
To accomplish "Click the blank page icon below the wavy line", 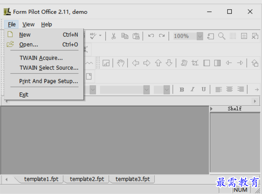I will (89, 76).
